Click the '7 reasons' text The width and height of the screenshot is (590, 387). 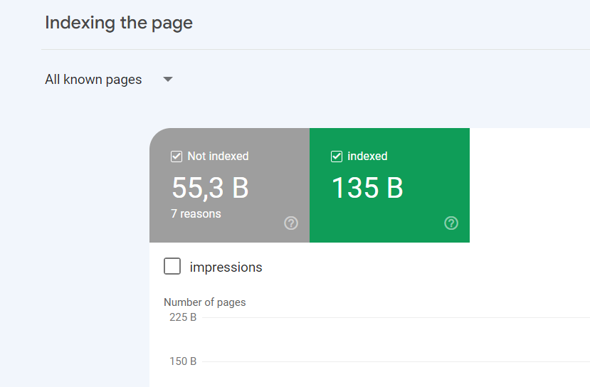point(196,213)
